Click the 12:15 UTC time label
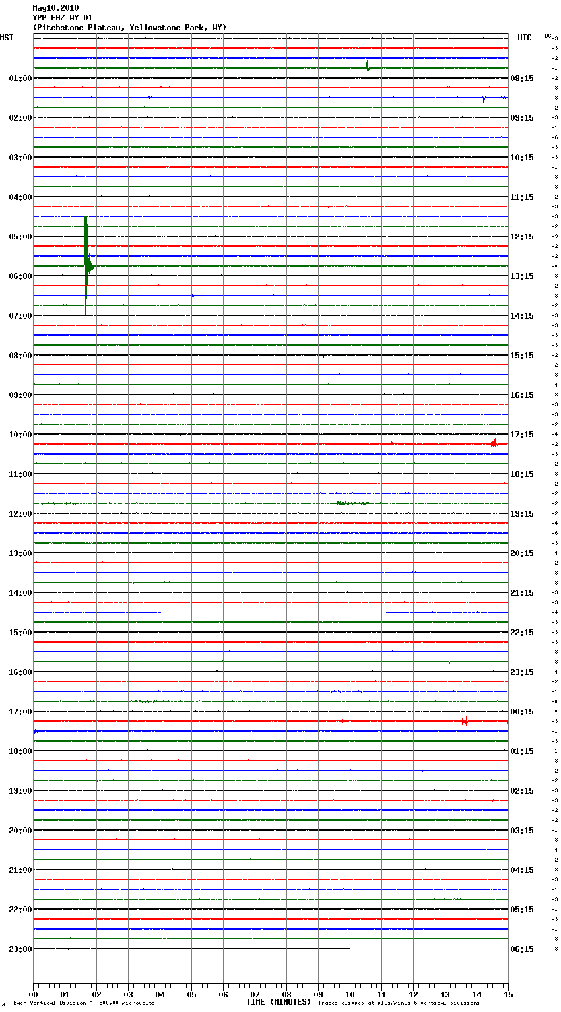The image size is (561, 1012). (x=522, y=236)
